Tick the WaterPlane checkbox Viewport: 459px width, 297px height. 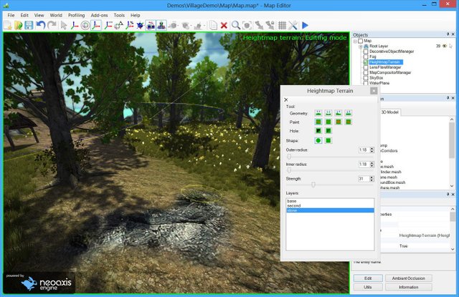coord(366,83)
